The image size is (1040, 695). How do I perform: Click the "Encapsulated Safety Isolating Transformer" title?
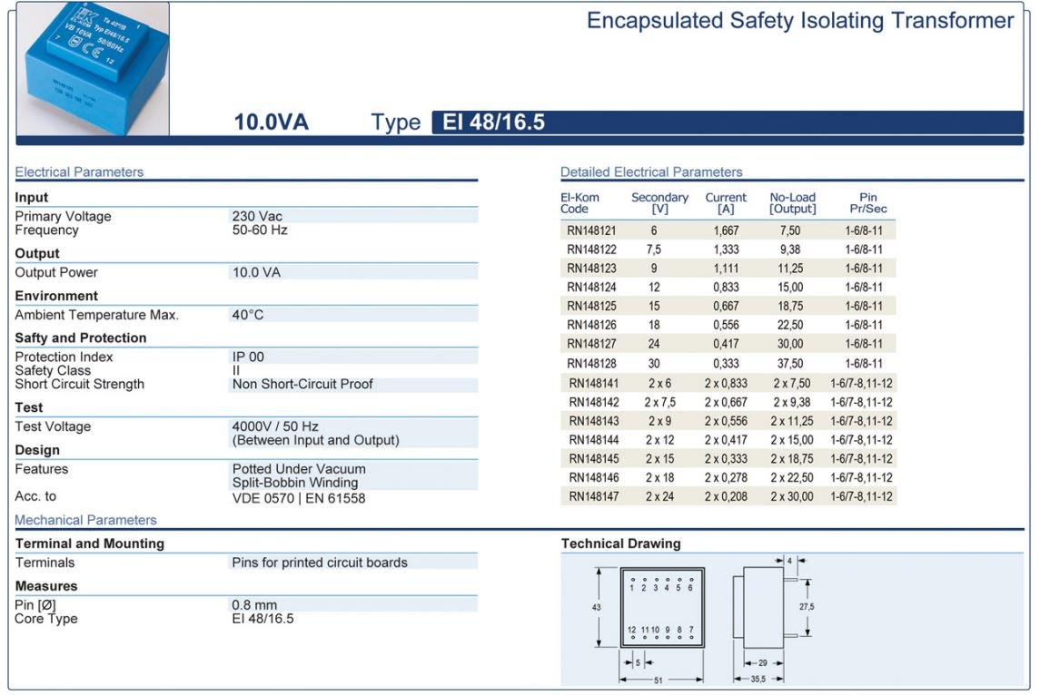tap(799, 21)
